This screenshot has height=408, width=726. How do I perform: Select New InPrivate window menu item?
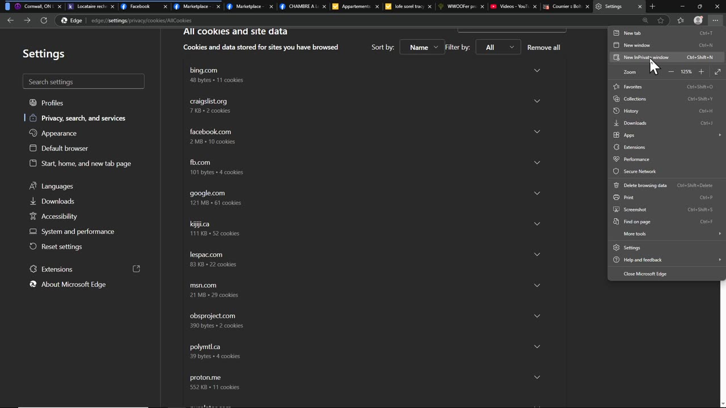point(666,57)
